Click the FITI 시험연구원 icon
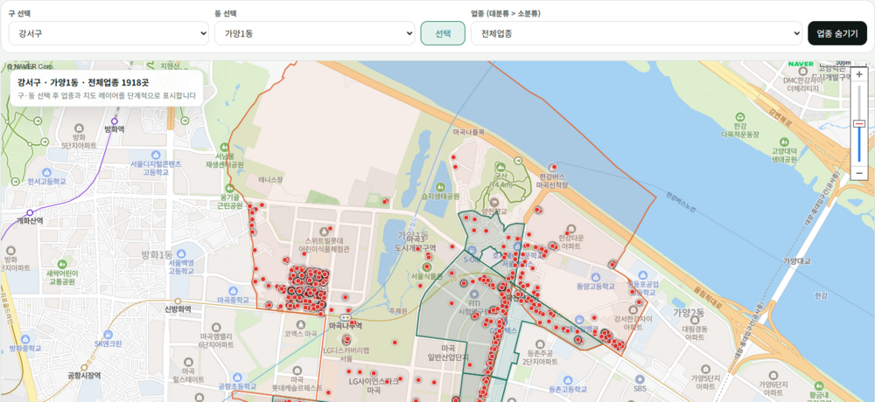 click(474, 294)
